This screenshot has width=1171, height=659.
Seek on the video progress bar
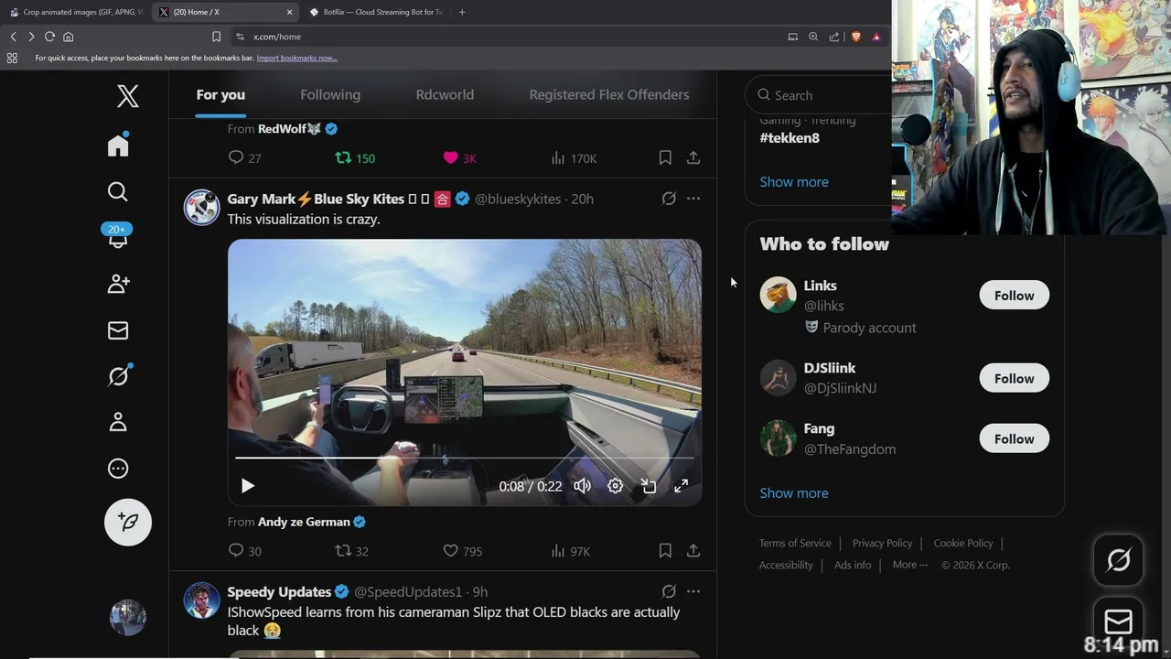[x=465, y=457]
